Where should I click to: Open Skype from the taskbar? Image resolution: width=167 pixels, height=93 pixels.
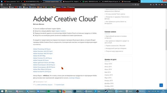(x=99, y=91)
